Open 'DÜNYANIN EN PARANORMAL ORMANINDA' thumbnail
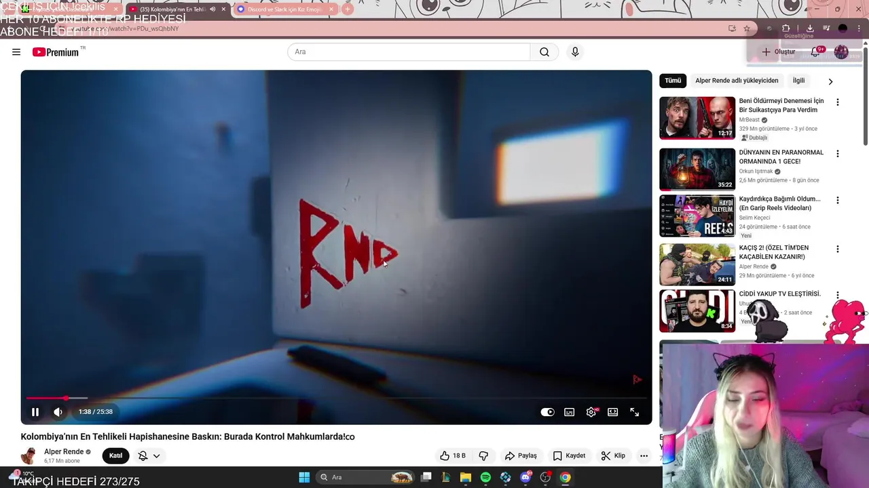Screen dimensions: 869x488 [x=697, y=169]
